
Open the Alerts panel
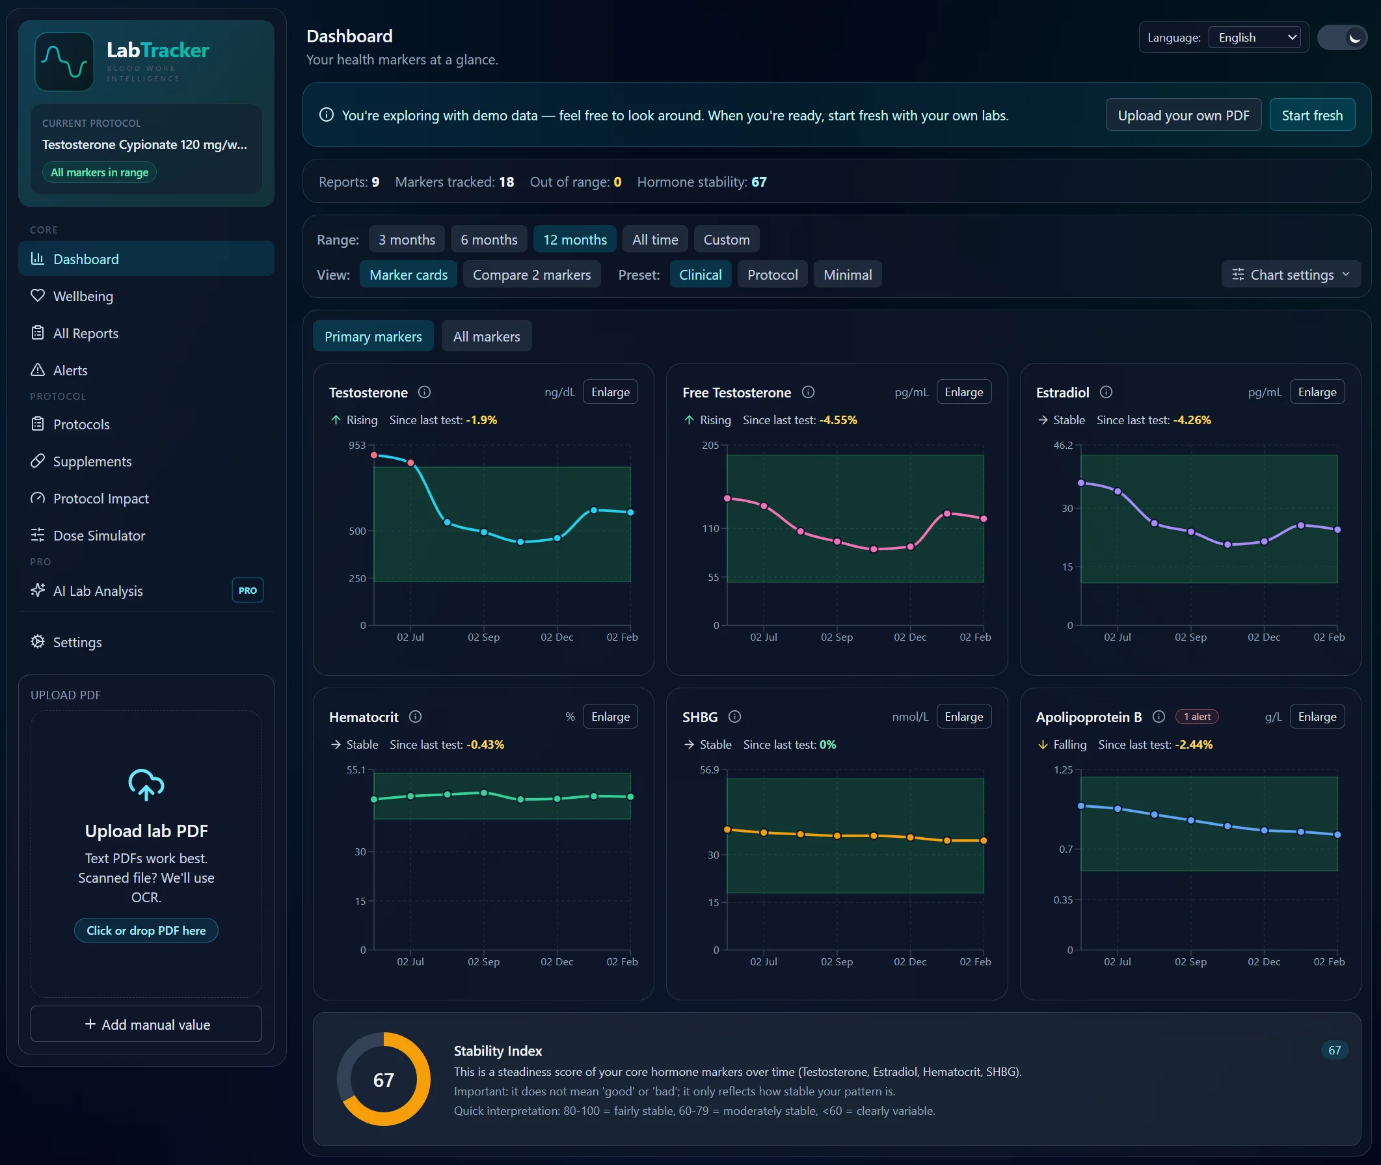70,370
